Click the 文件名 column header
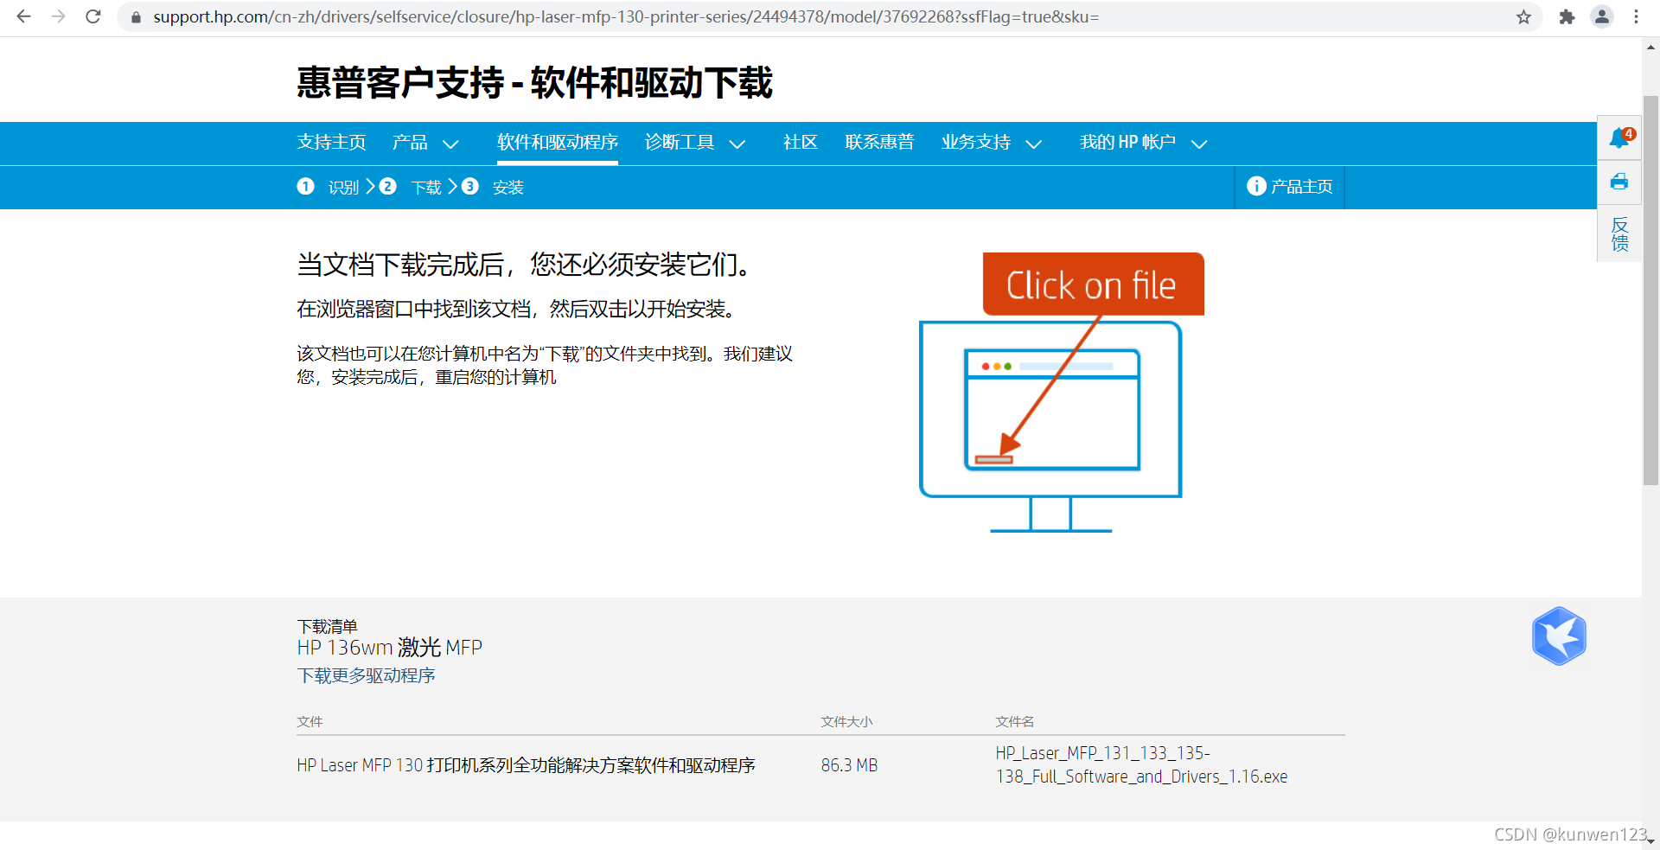 (x=1014, y=721)
